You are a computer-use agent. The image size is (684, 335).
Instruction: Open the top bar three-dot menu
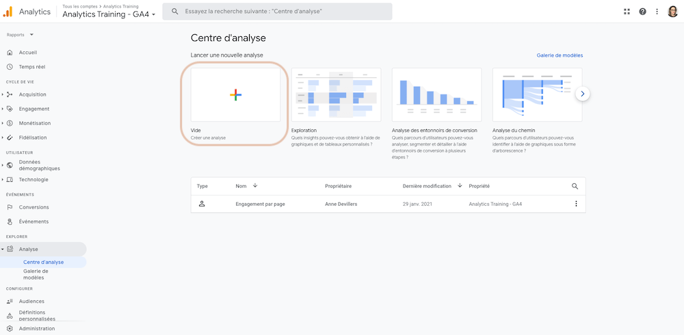click(x=657, y=12)
